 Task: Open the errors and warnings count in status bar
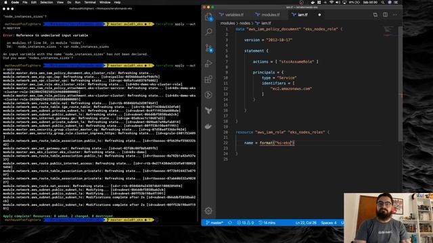pyautogui.click(x=245, y=223)
